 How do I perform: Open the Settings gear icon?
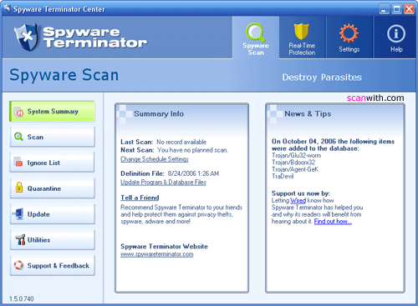tap(349, 33)
